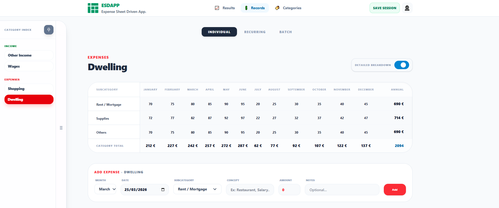Viewport: 499px width, 208px height.
Task: Select Other Income category
Action: point(29,55)
